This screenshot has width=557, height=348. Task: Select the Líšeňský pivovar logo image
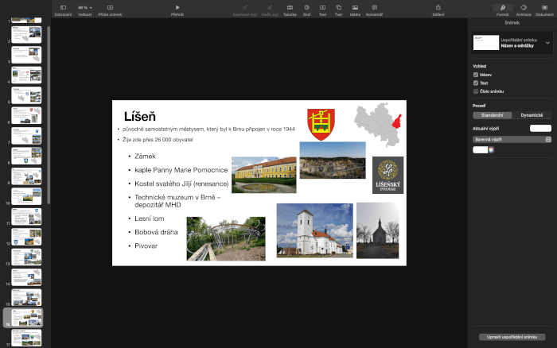pos(388,175)
